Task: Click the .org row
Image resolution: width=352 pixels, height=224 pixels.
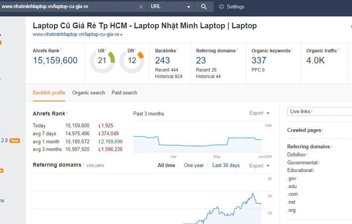Action: (x=291, y=210)
